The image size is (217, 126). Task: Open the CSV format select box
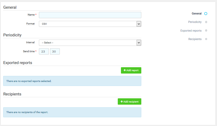point(87,24)
